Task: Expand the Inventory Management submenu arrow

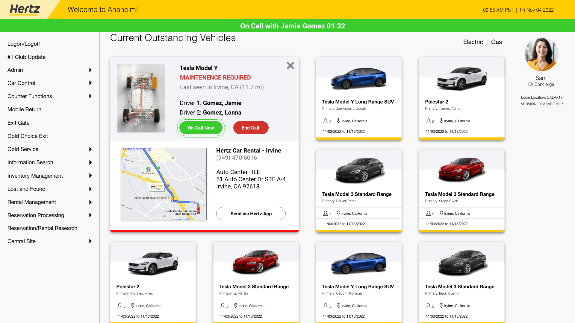Action: (90, 176)
